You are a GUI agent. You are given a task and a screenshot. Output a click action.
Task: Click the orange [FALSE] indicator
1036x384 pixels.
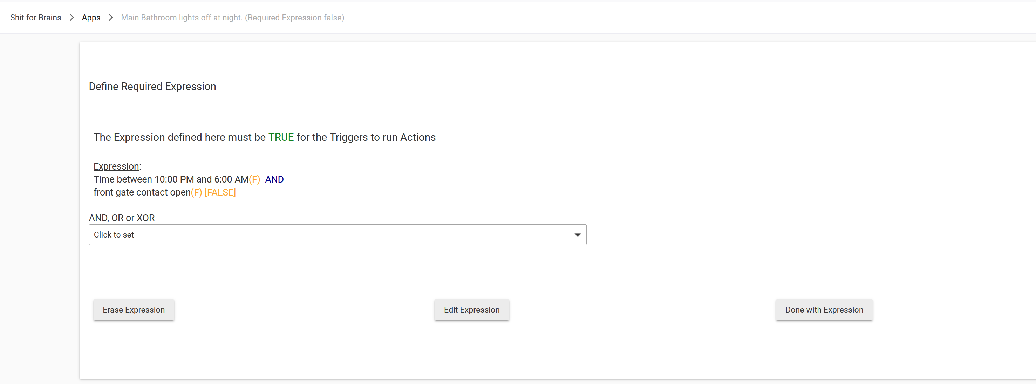tap(220, 192)
